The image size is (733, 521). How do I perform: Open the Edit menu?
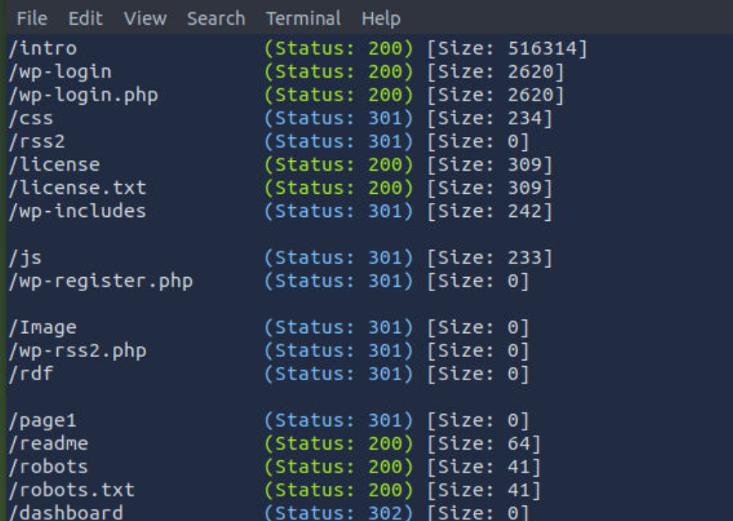(85, 19)
